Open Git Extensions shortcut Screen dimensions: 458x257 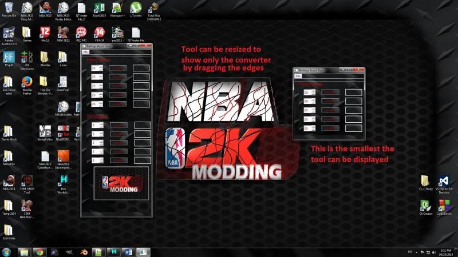[x=27, y=61]
